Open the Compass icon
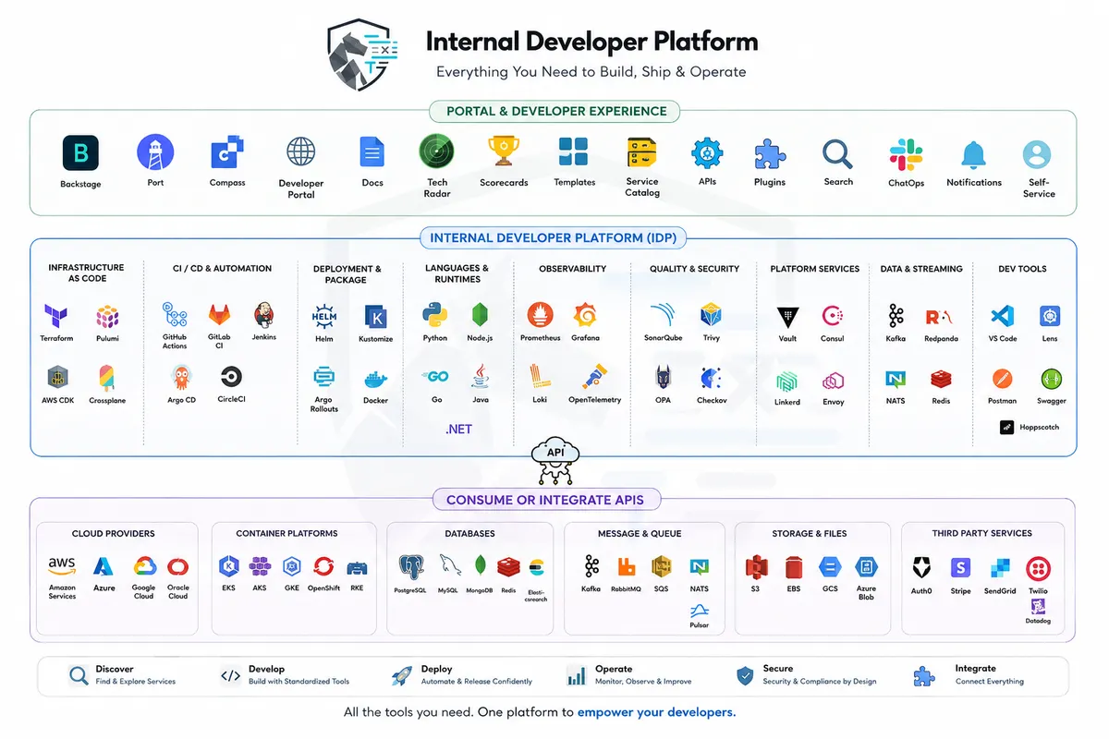The image size is (1109, 739). (x=226, y=152)
